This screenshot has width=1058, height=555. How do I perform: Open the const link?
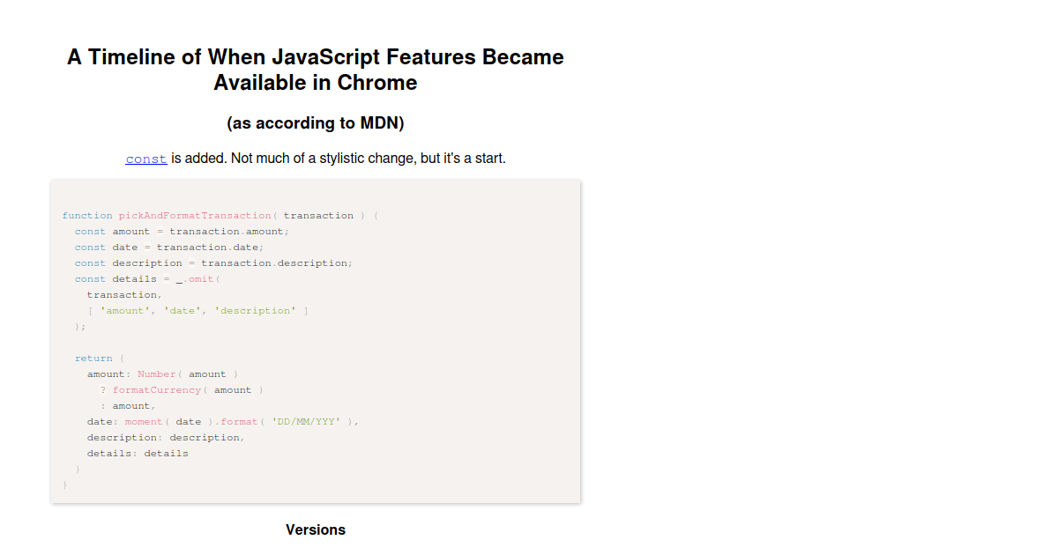click(146, 159)
